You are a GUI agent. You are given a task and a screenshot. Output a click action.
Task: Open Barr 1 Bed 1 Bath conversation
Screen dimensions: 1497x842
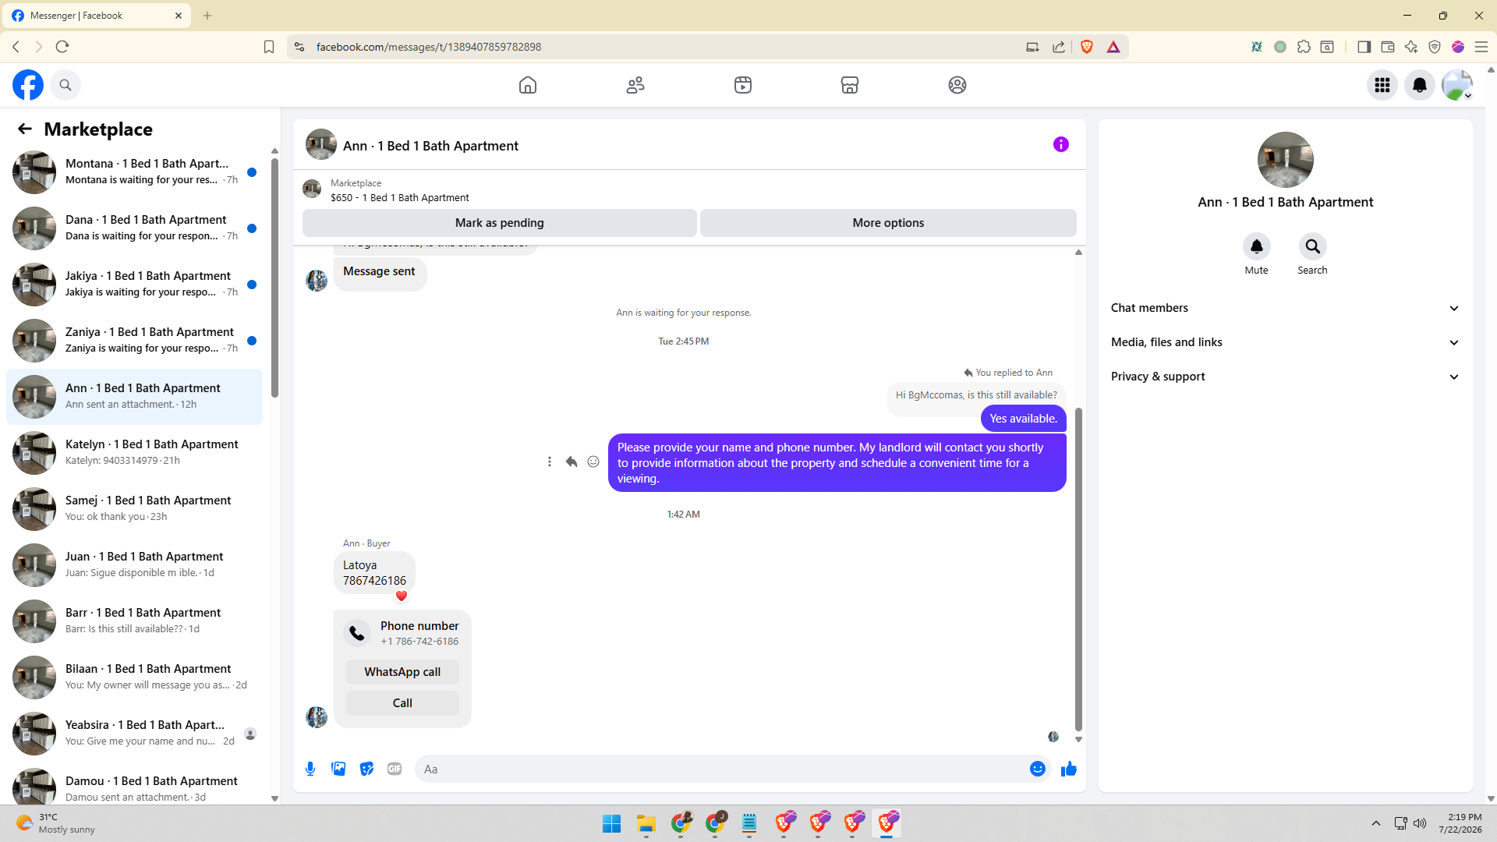[x=135, y=621]
